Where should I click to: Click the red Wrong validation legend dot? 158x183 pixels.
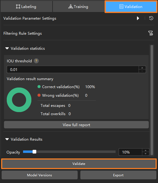coord(39,95)
